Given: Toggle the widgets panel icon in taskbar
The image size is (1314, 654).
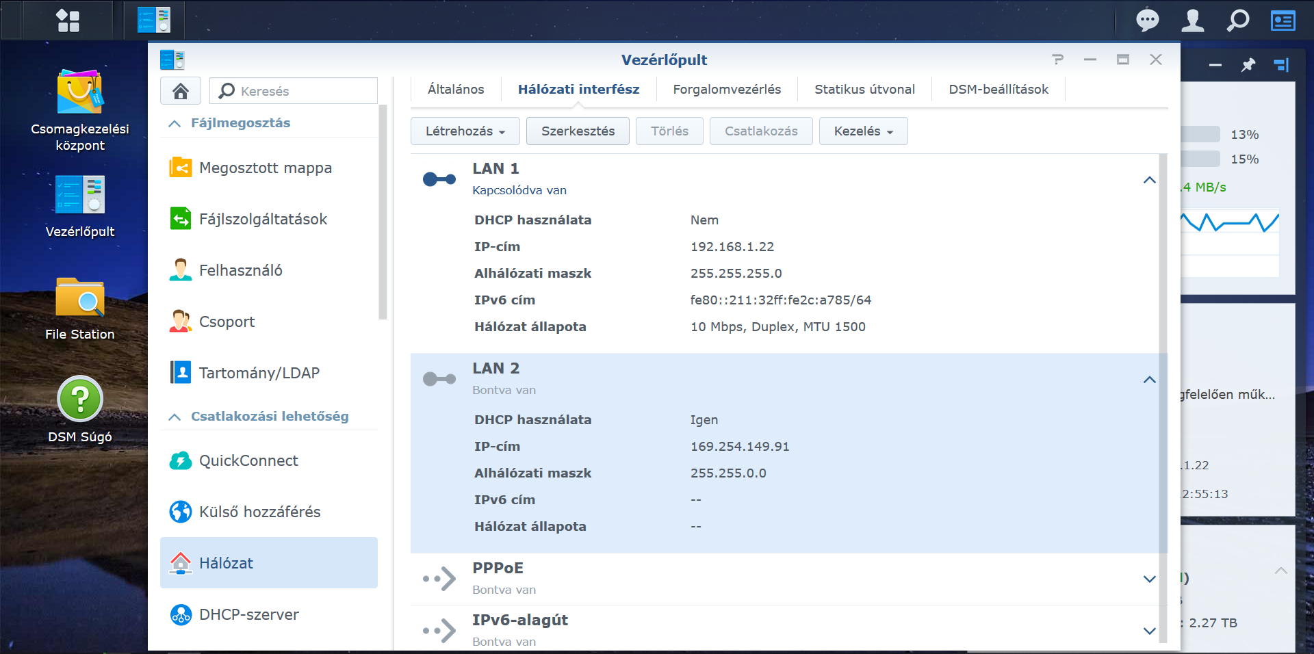Looking at the screenshot, I should click(1283, 21).
